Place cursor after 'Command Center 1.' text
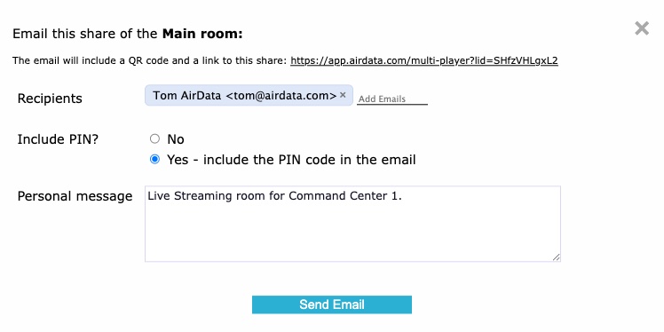 coord(402,196)
